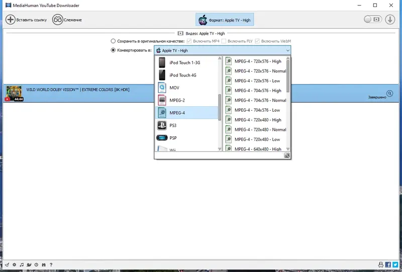The width and height of the screenshot is (402, 272).
Task: Select MPEG-4 - 720x576 - Low preset
Action: (x=255, y=81)
